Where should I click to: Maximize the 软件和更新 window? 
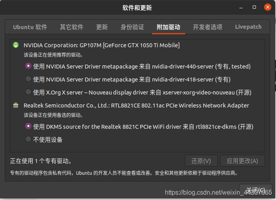coord(254,7)
